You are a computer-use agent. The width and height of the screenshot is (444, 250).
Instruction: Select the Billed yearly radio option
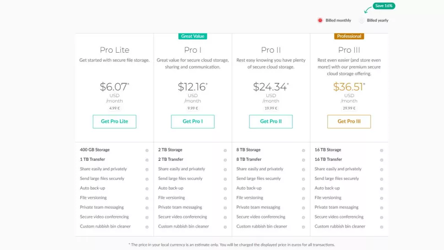(362, 21)
